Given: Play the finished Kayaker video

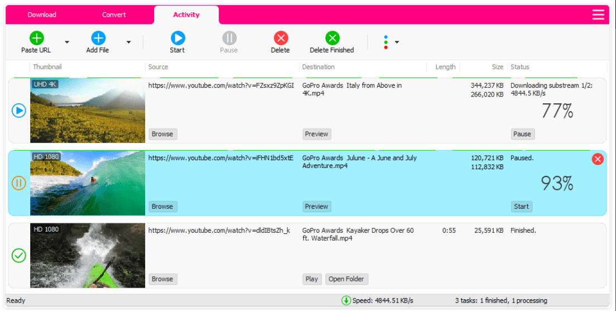Looking at the screenshot, I should click(x=312, y=279).
